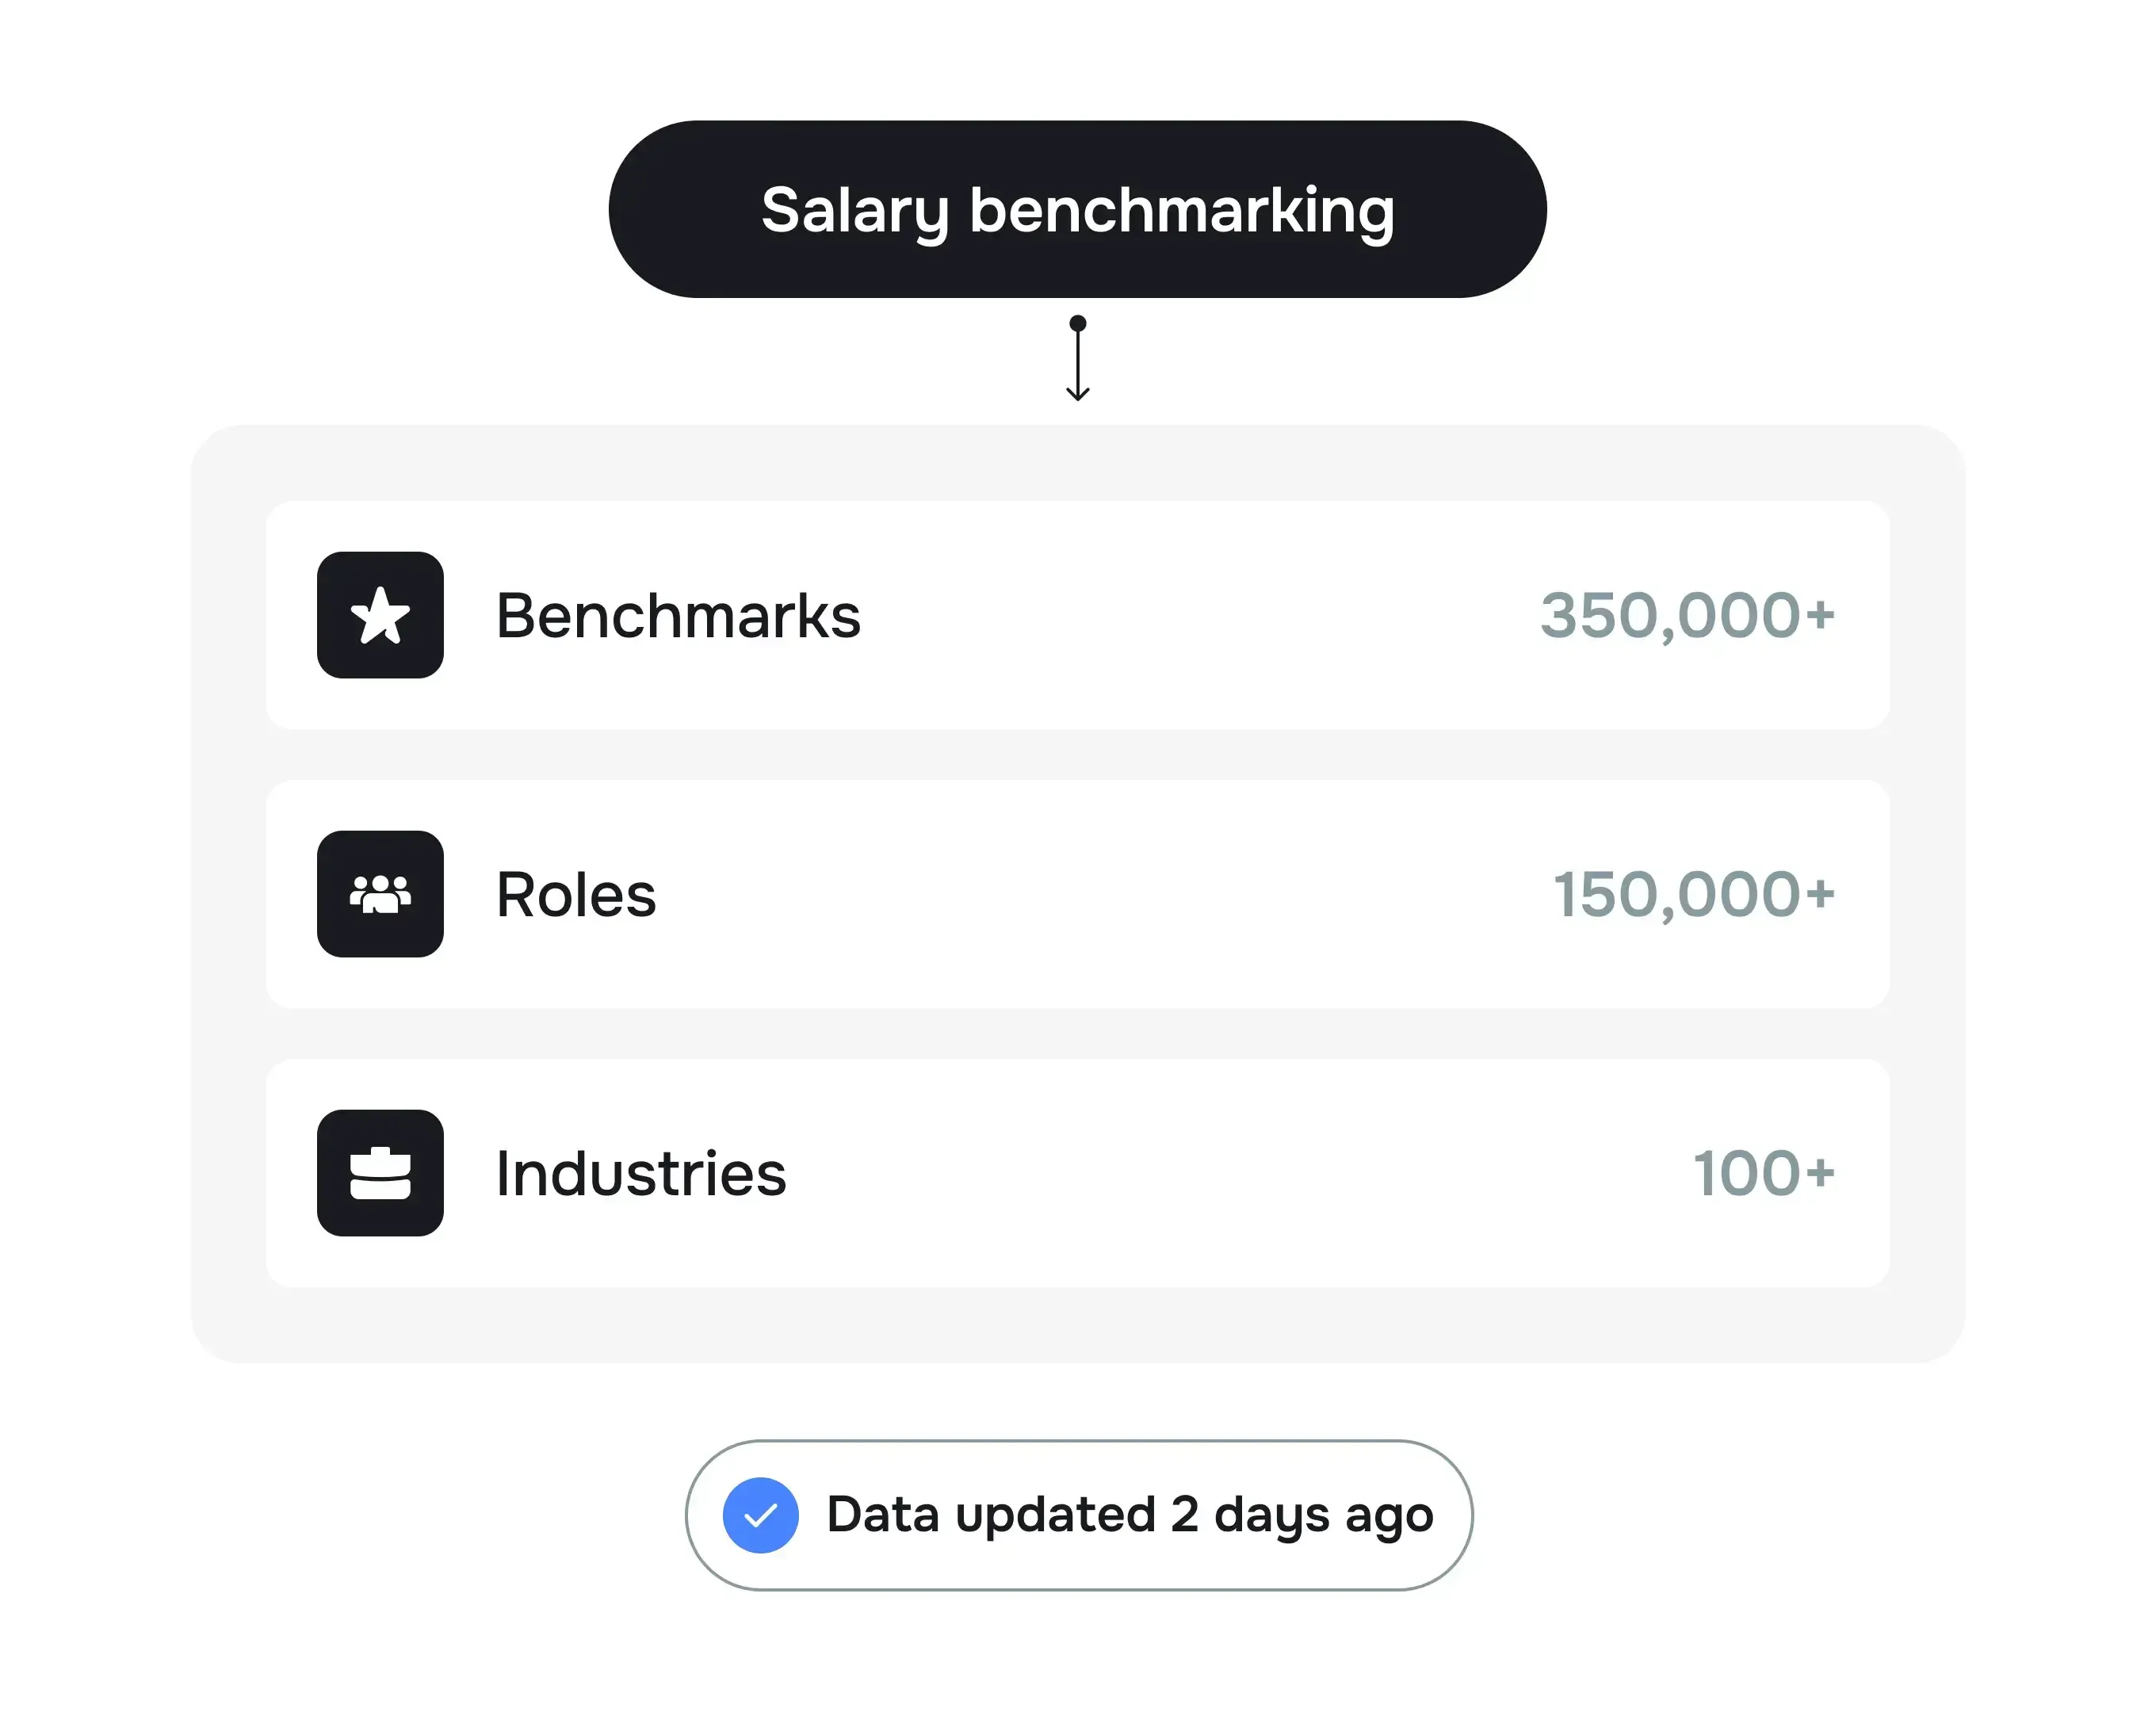
Task: Click the downward arrowhead under the header
Action: pos(1077,393)
